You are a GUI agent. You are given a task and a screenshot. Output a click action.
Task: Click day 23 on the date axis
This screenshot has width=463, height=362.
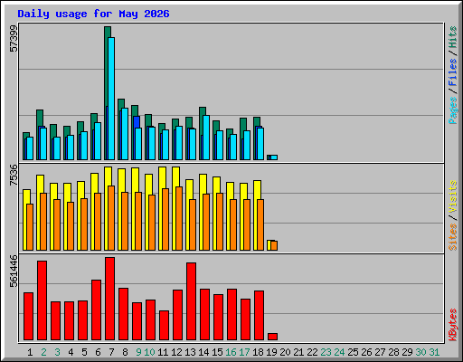[x=326, y=352]
